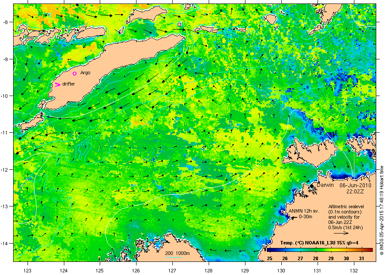Click the dark blue 25°C end of colorbar
The width and height of the screenshot is (385, 275).
(x=269, y=250)
